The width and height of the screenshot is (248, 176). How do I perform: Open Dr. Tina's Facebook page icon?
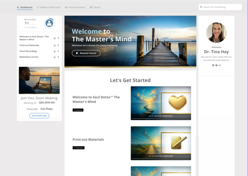click(213, 65)
